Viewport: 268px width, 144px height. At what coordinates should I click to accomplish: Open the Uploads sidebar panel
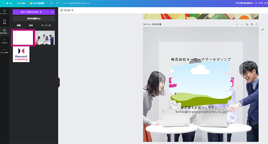5,31
